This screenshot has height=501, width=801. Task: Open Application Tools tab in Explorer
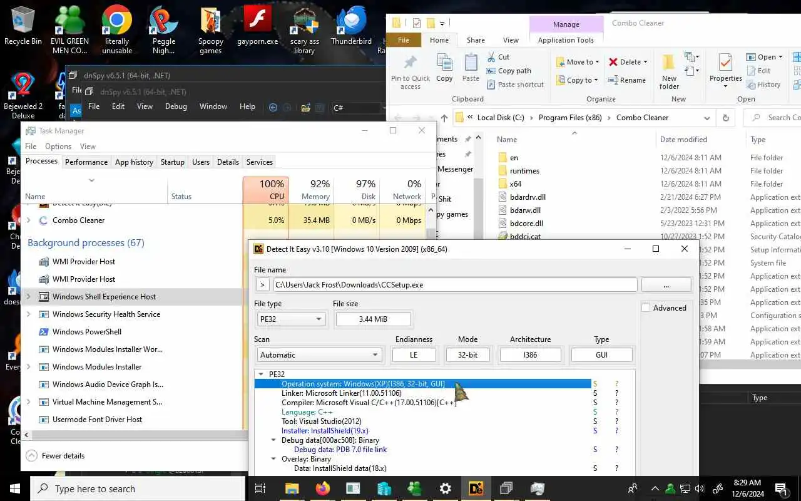tap(566, 40)
